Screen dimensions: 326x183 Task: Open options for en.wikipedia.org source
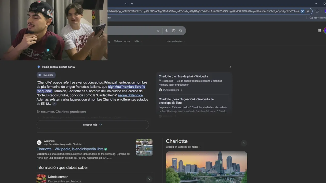(x=182, y=90)
